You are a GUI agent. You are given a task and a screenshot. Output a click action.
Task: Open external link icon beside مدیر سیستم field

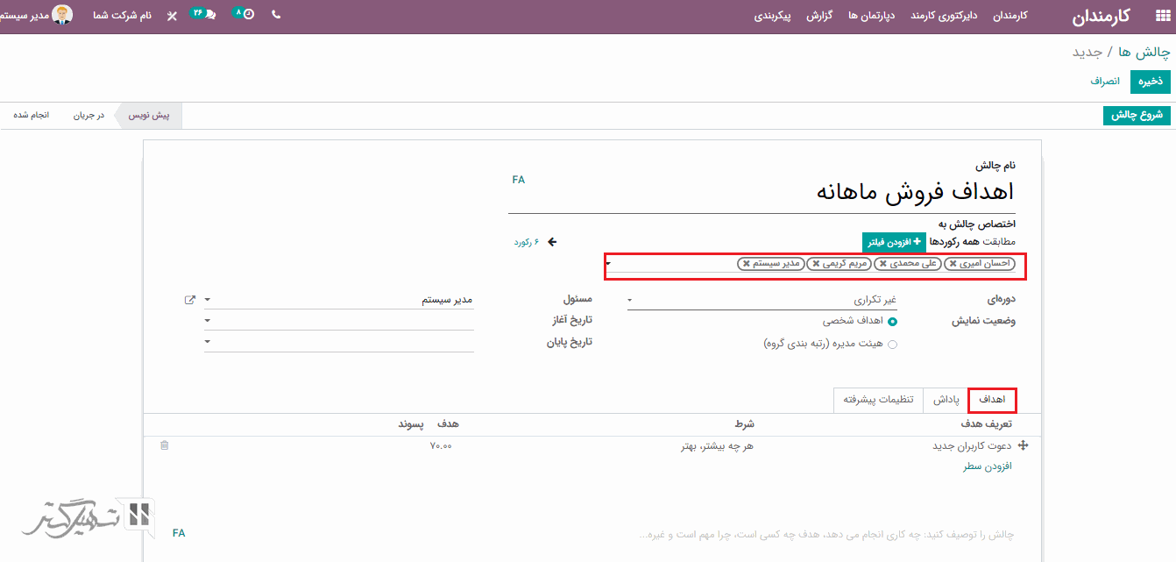[x=190, y=300]
